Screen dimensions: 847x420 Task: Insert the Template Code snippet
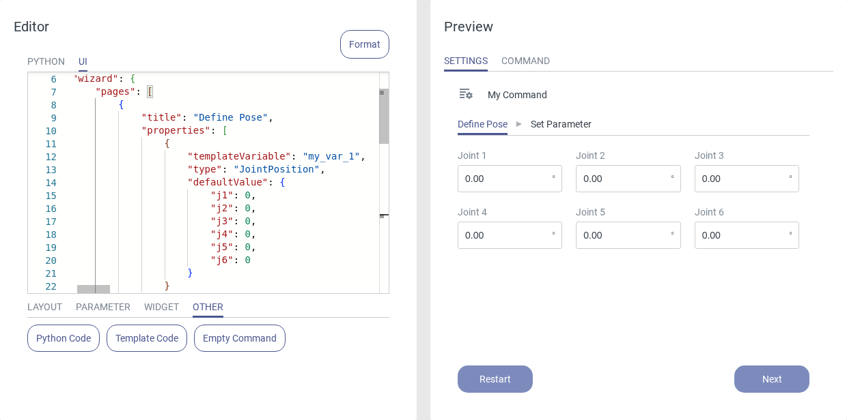coord(147,338)
